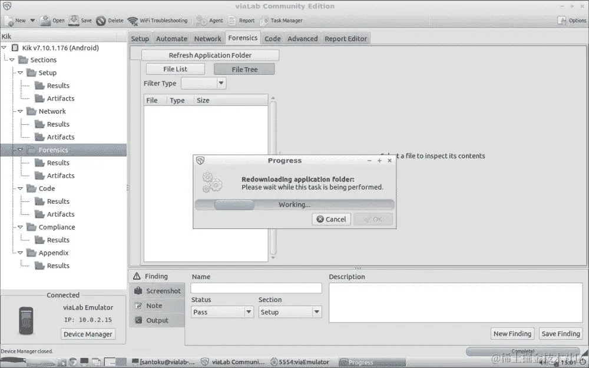Image resolution: width=589 pixels, height=368 pixels.
Task: Click the Working progress bar in dialog
Action: [x=294, y=205]
